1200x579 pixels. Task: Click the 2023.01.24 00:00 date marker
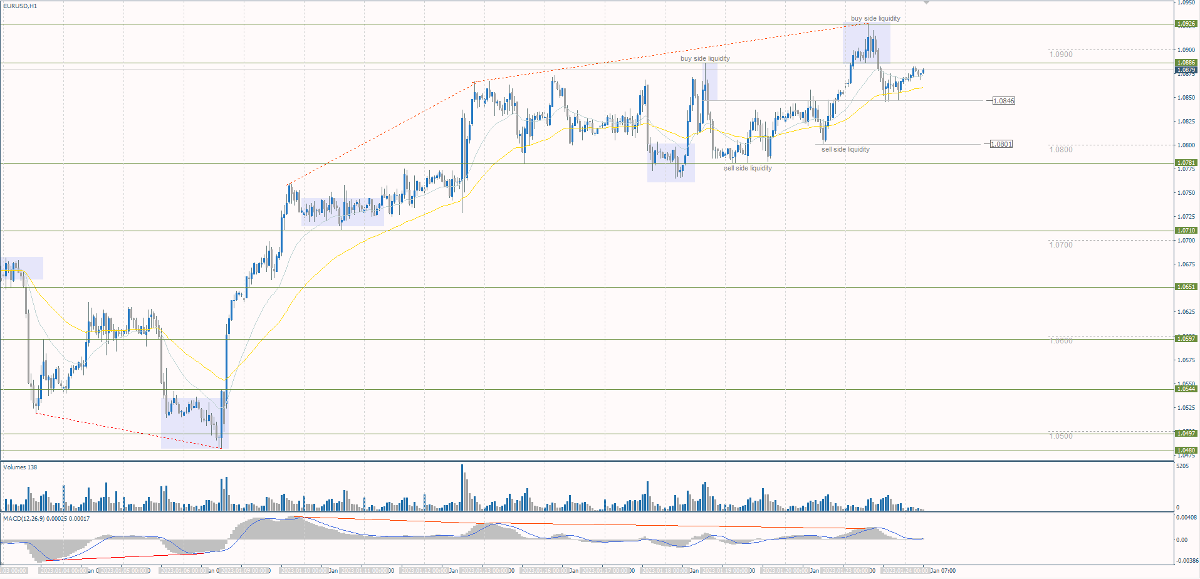(906, 571)
